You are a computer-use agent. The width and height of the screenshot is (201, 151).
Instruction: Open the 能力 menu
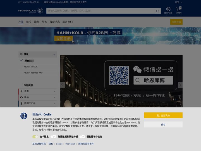[x=37, y=22]
